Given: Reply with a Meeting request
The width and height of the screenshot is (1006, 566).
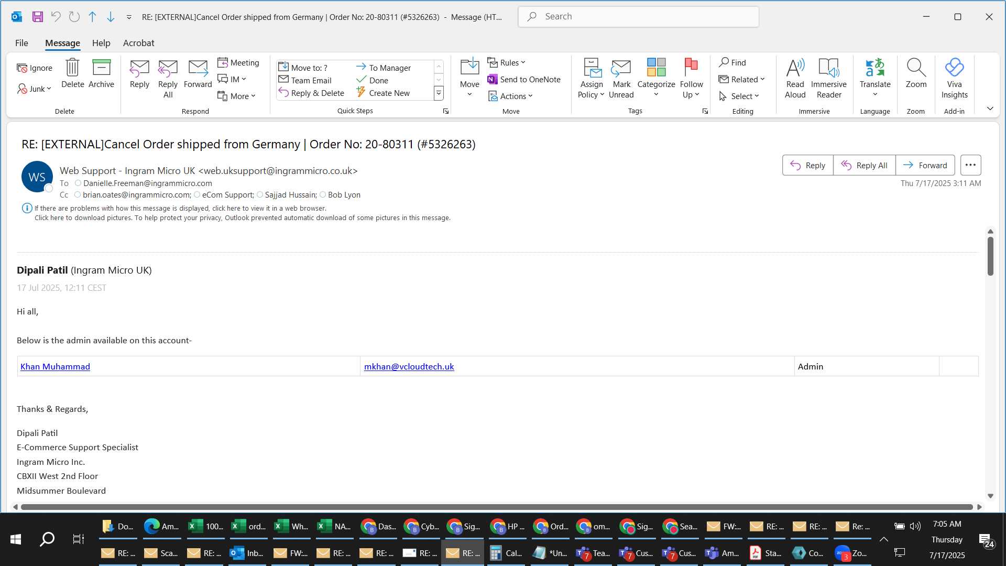Looking at the screenshot, I should (x=238, y=62).
